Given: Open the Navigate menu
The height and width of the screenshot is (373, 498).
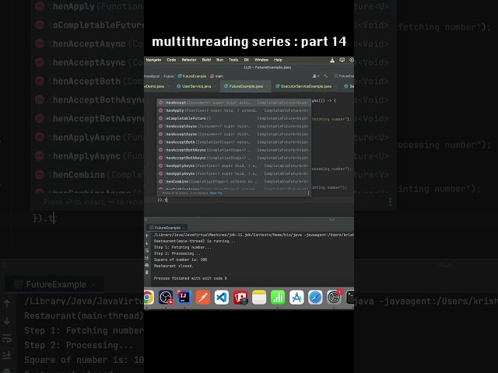Looking at the screenshot, I should pyautogui.click(x=153, y=60).
